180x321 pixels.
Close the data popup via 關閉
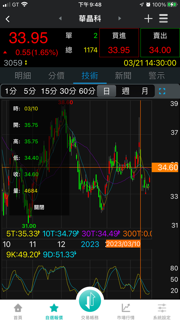(39, 207)
